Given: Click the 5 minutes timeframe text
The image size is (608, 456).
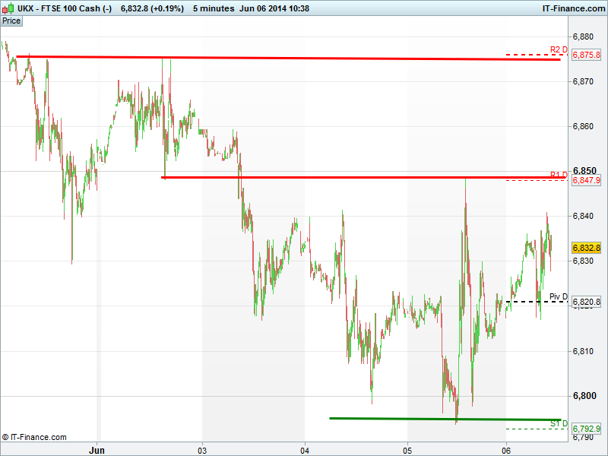Looking at the screenshot, I should [214, 8].
